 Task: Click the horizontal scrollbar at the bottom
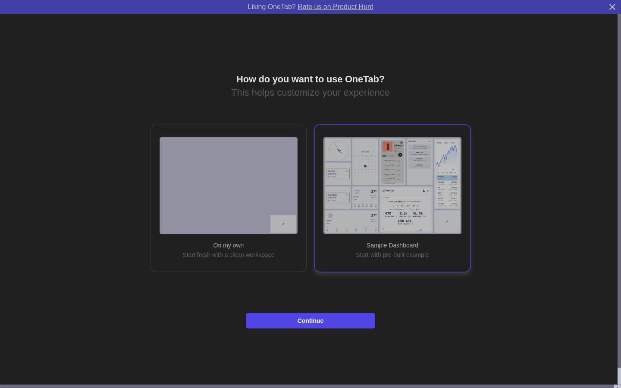point(307,386)
